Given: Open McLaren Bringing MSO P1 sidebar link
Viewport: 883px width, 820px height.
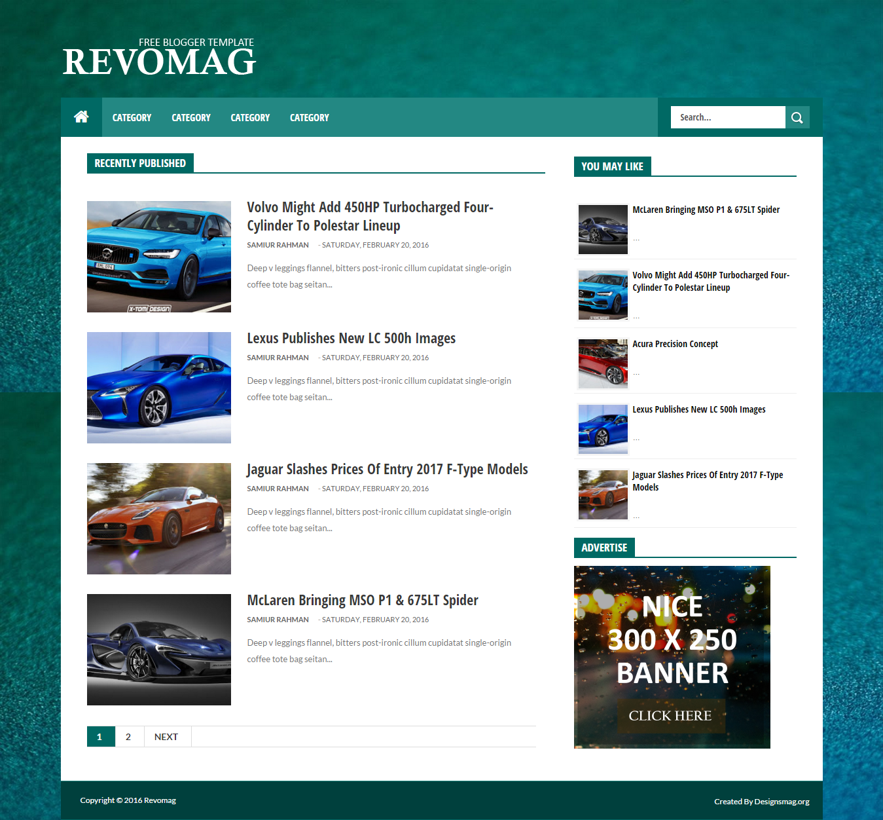Looking at the screenshot, I should click(x=706, y=210).
